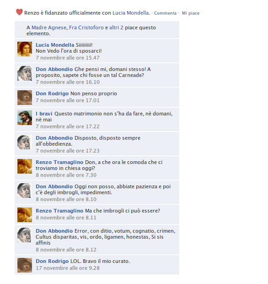Click the Commenta link
268x284 pixels.
(165, 13)
